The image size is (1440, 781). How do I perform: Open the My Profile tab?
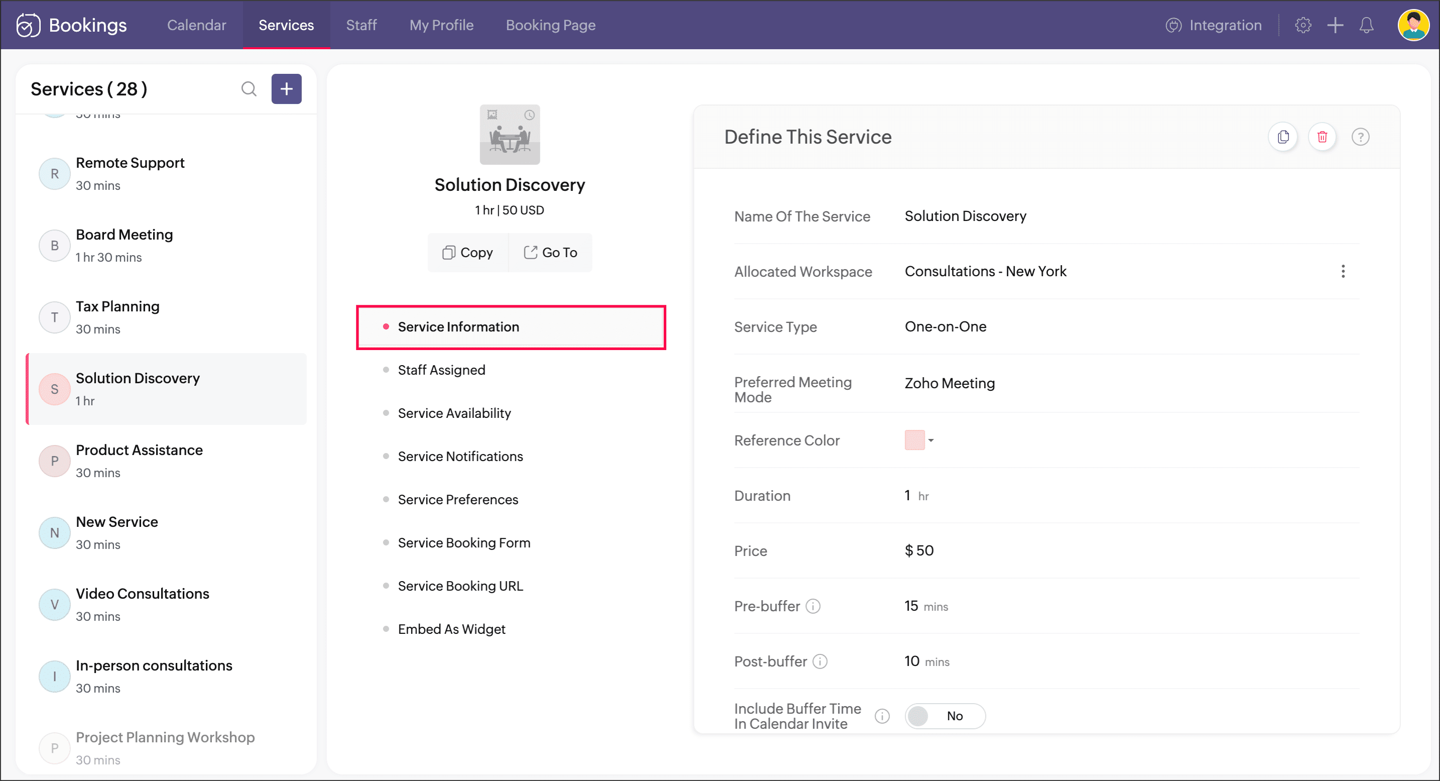(441, 25)
